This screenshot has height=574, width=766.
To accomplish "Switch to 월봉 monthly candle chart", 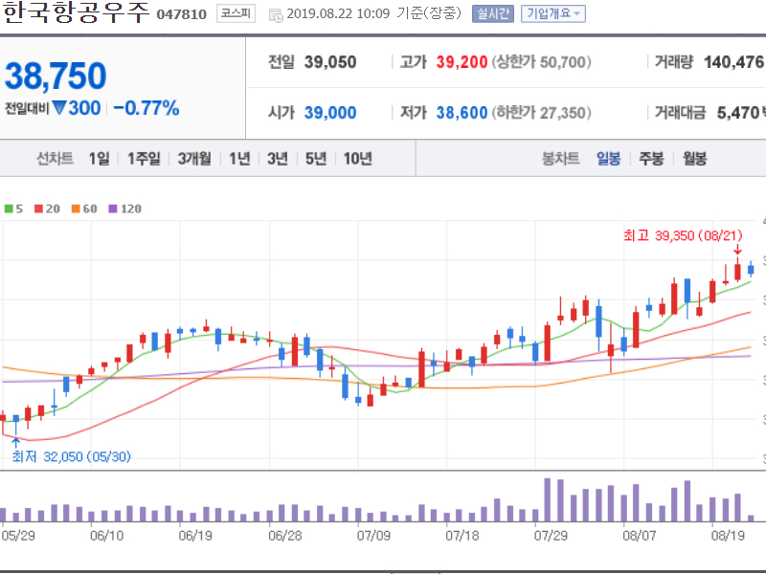I will (694, 159).
